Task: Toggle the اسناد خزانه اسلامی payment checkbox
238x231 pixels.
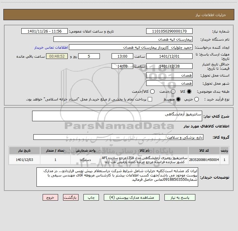Action: (x=150, y=99)
